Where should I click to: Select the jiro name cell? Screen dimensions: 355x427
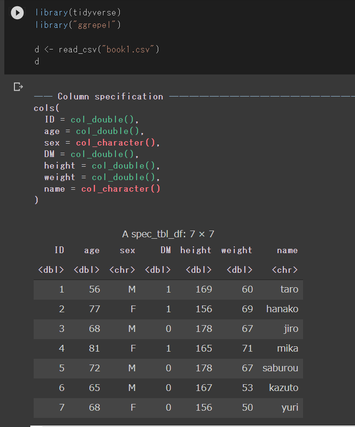291,329
